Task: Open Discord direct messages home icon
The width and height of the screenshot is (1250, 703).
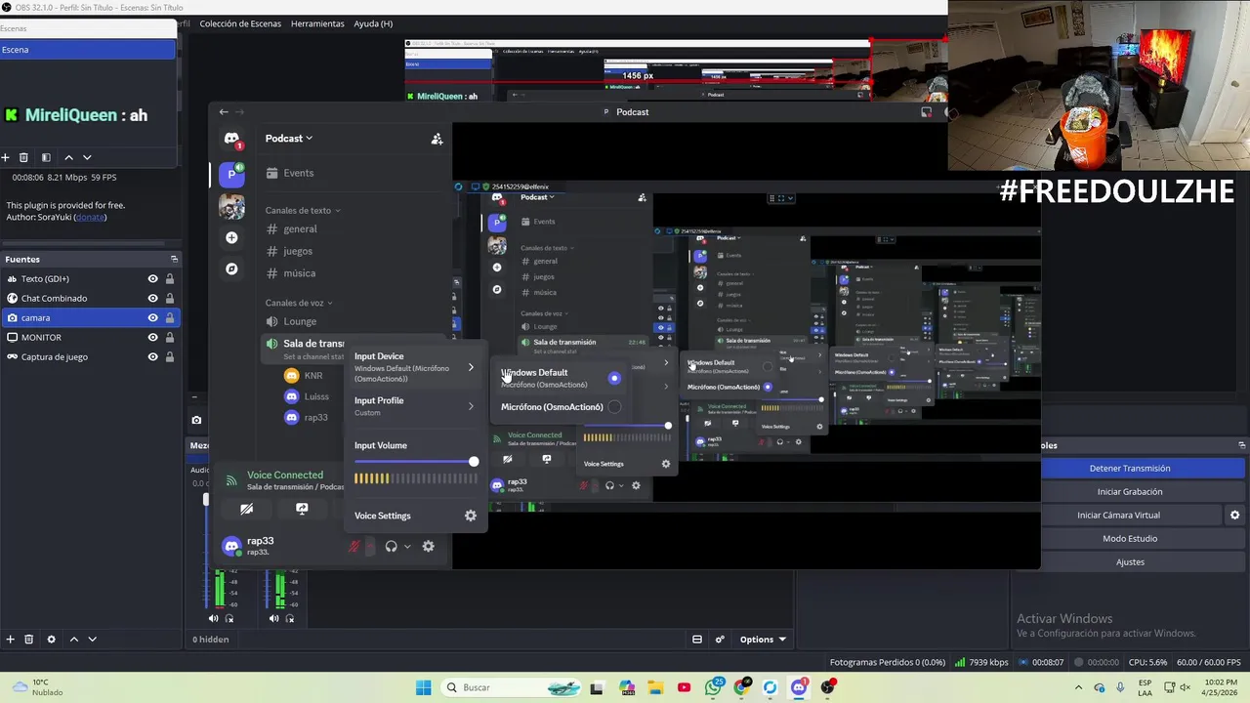Action: [231, 139]
